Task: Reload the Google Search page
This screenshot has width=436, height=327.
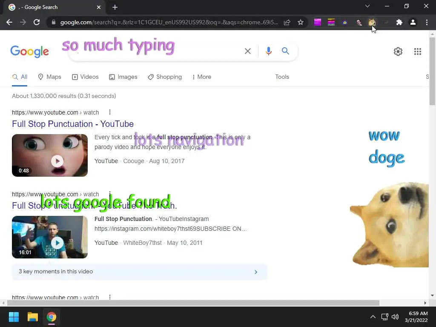Action: click(37, 22)
